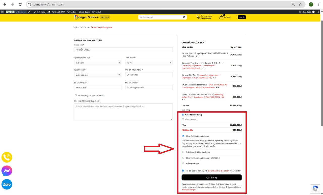Click the page vertical scrollbar thumb
Screen dimensions: 323x195
321,73
